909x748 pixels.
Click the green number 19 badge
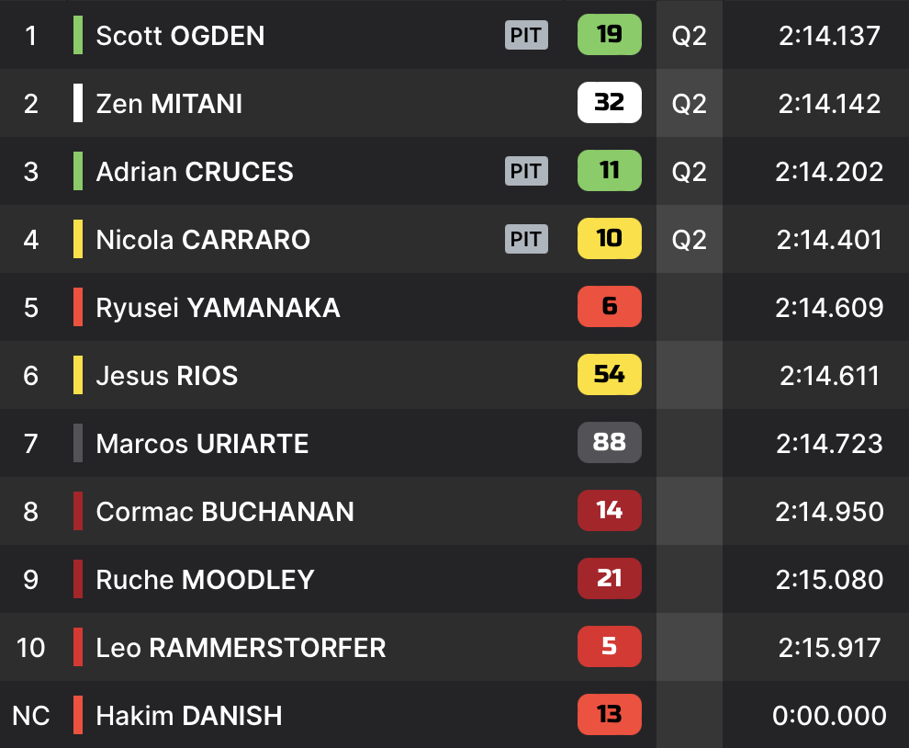[x=609, y=35]
